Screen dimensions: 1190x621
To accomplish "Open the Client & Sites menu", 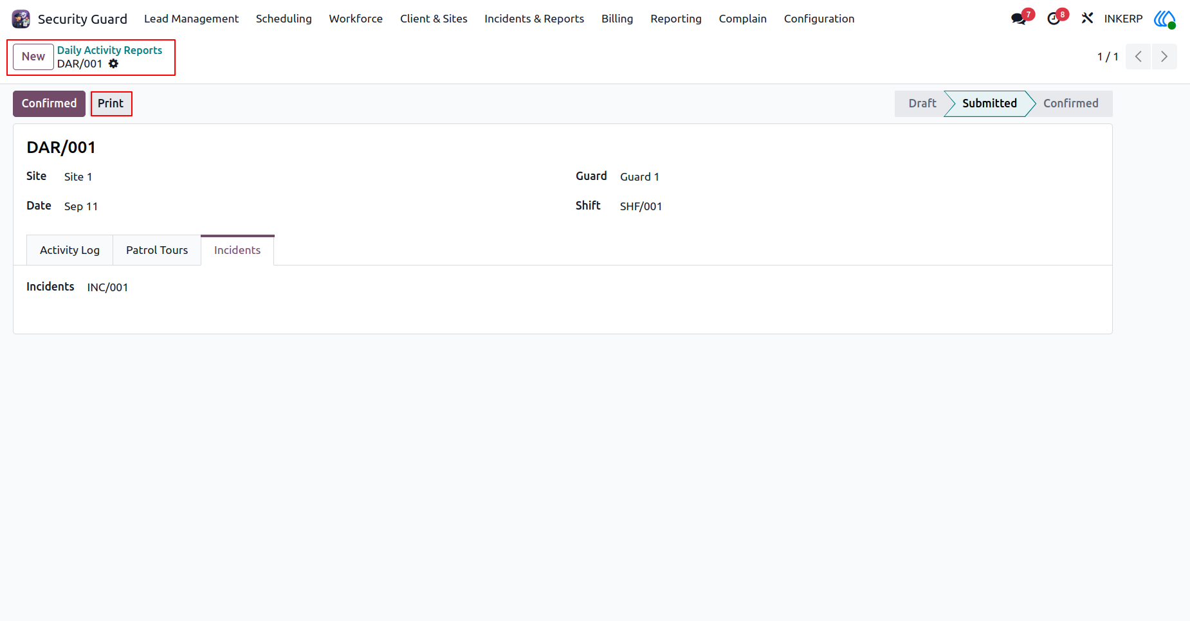I will (x=434, y=19).
